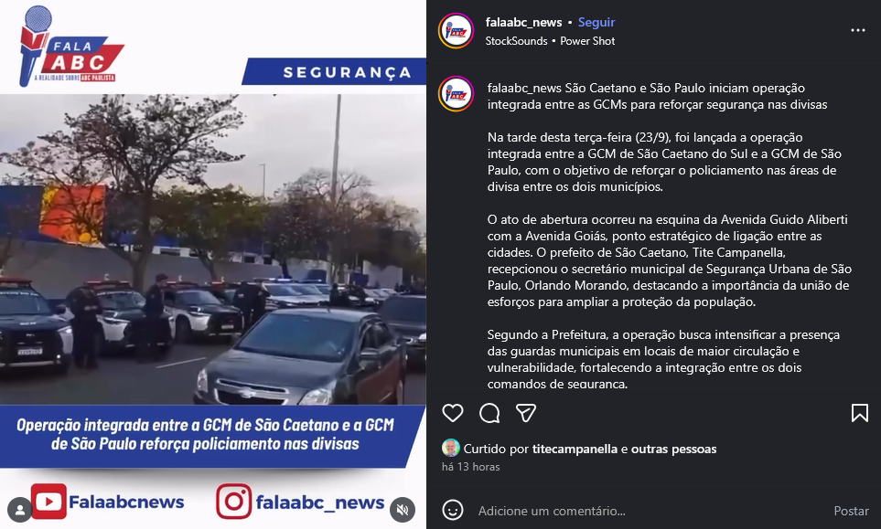Click the Postar comment button

coord(851,511)
